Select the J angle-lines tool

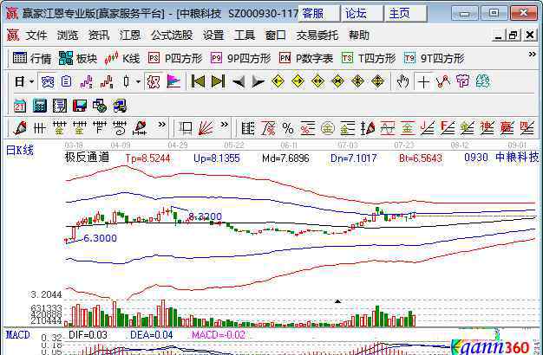(428, 128)
